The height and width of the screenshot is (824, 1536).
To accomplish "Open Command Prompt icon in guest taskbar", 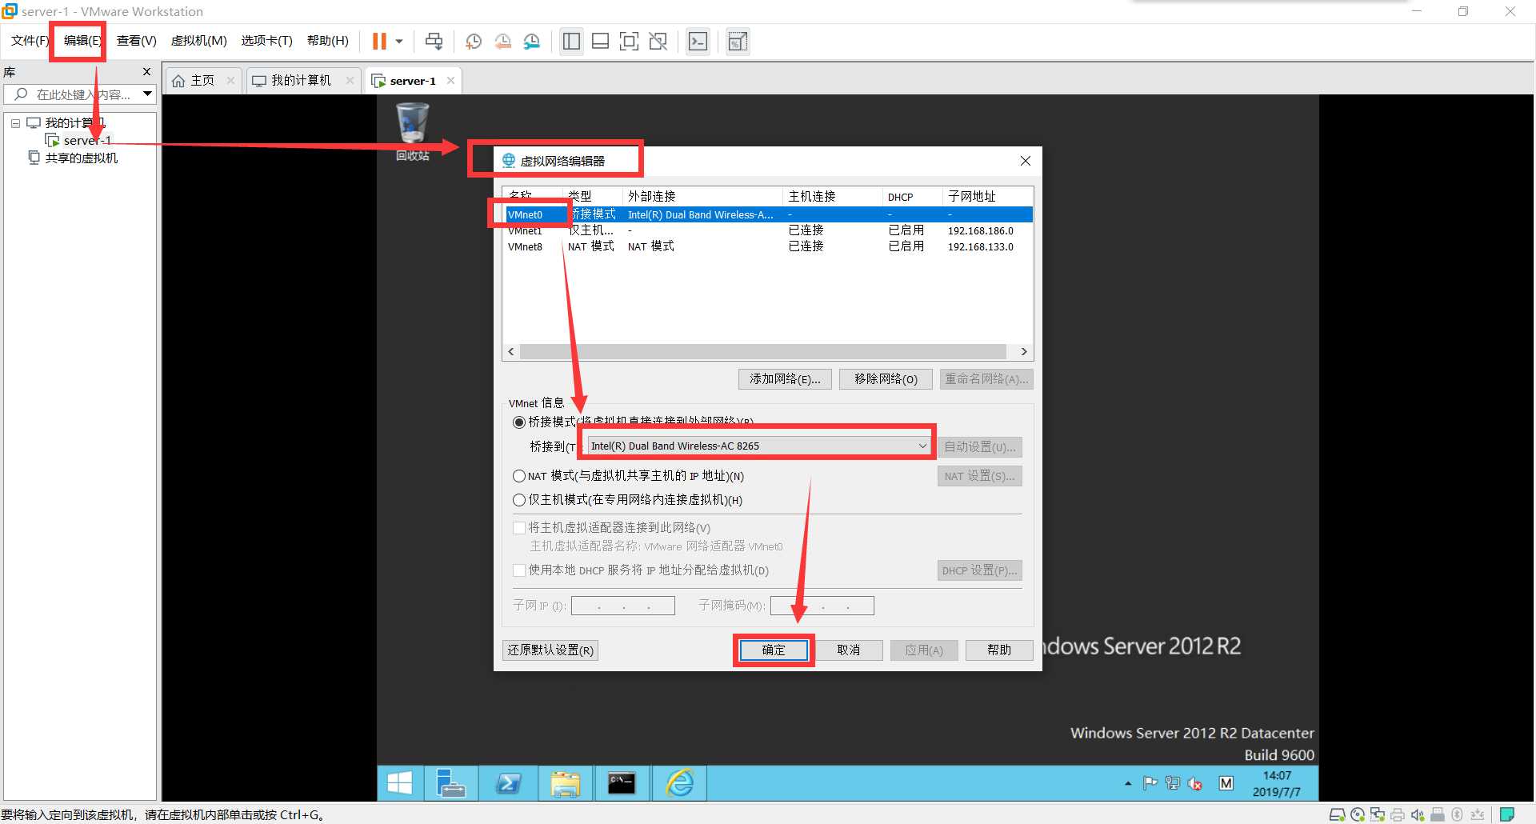I will click(x=622, y=783).
